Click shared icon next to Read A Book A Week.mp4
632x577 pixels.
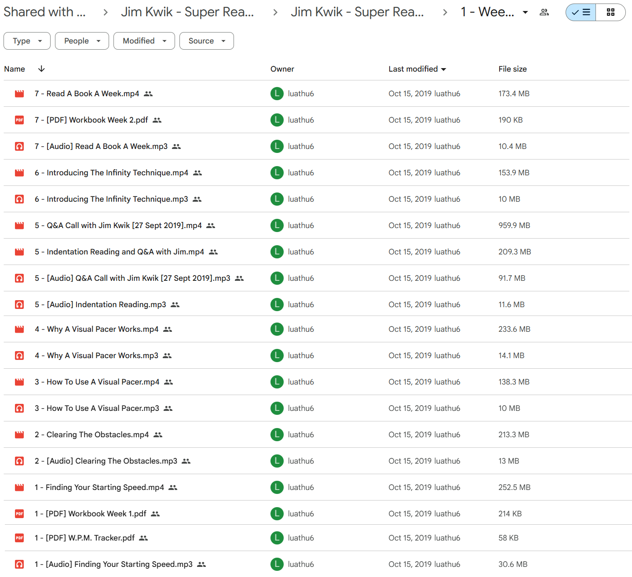[148, 94]
